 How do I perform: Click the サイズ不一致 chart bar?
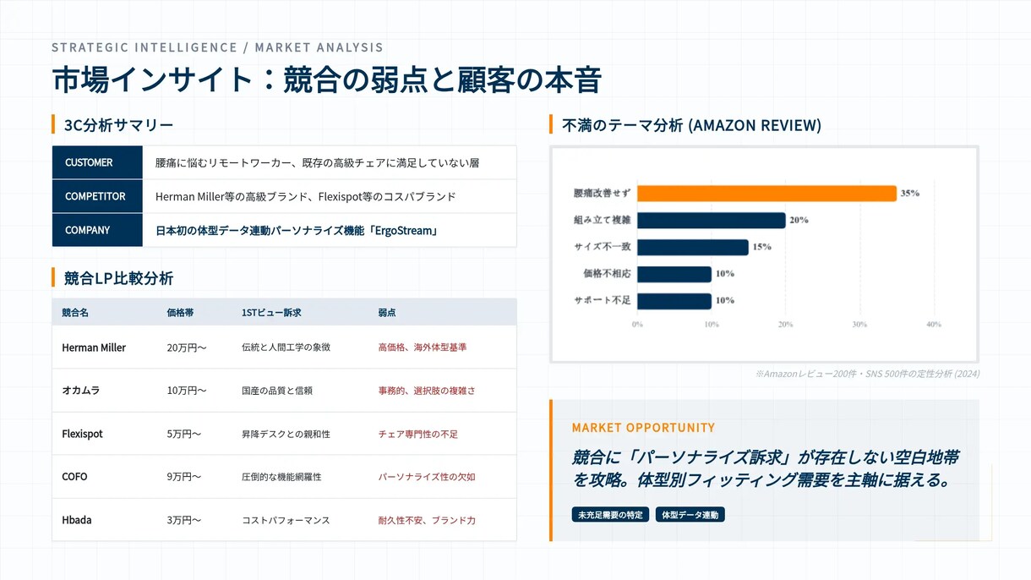tap(692, 247)
